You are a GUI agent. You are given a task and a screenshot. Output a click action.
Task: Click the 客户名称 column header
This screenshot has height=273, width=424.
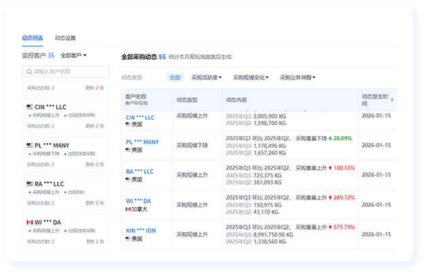[x=136, y=97]
